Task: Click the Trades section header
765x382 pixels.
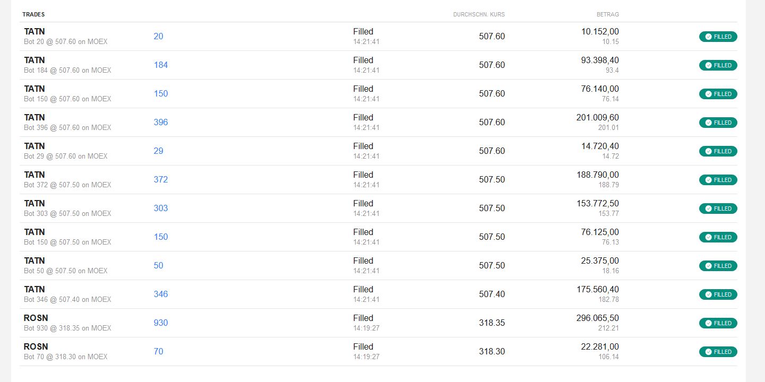Action: point(33,14)
